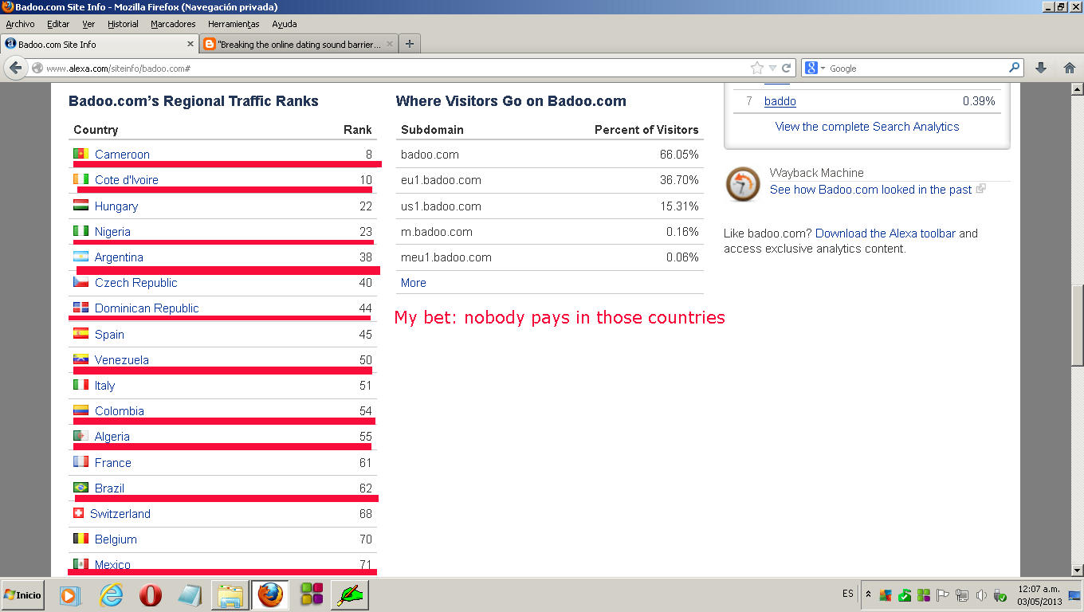Open the Cameroon country link

[x=122, y=155]
